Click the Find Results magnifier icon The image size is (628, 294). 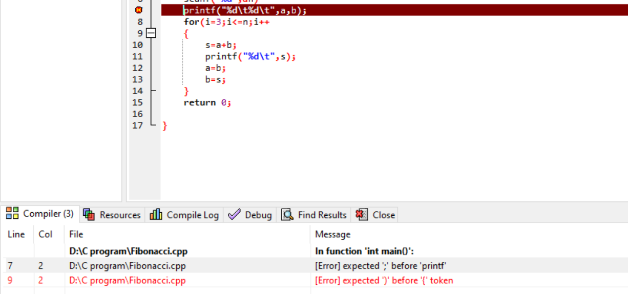(287, 215)
